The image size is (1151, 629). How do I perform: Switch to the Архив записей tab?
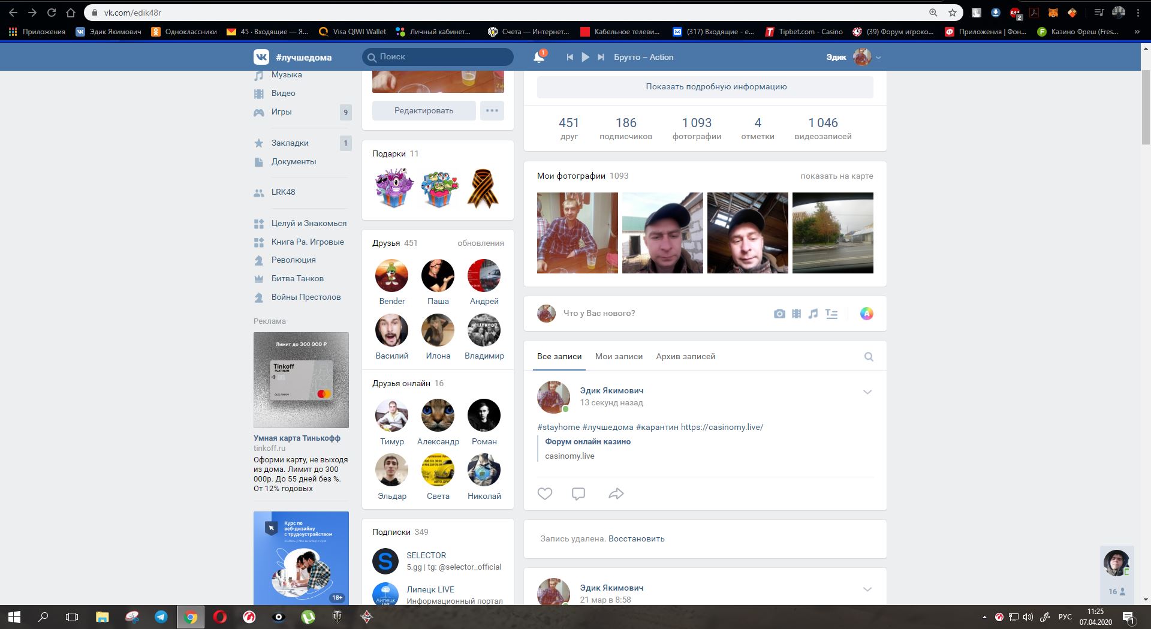(686, 357)
